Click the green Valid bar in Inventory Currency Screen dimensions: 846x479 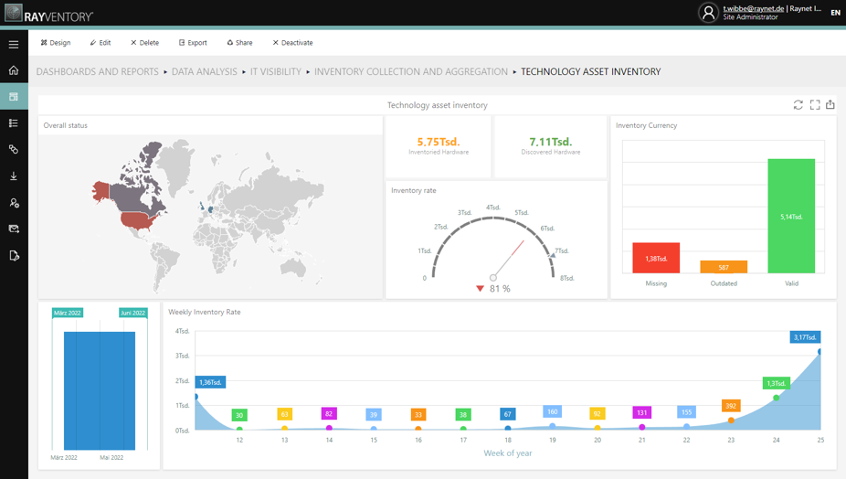tap(791, 216)
